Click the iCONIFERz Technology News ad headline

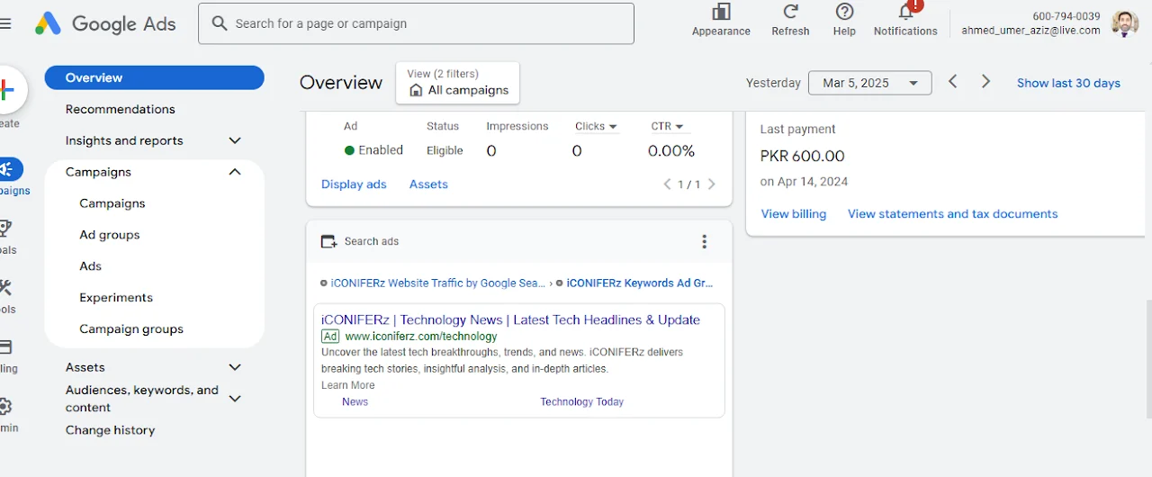coord(510,319)
